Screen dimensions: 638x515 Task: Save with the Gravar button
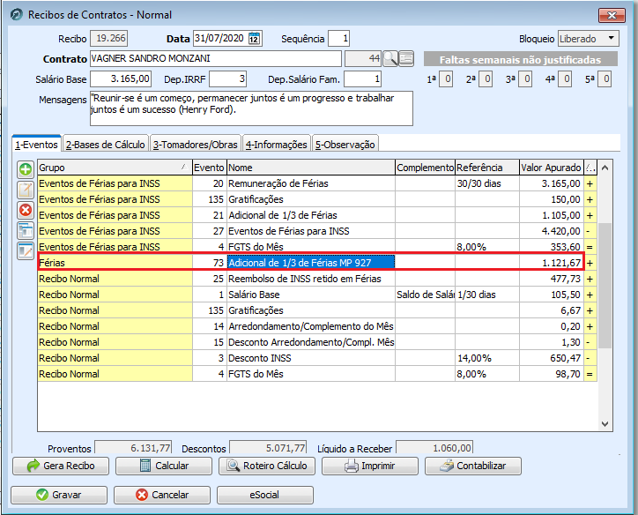[x=59, y=495]
